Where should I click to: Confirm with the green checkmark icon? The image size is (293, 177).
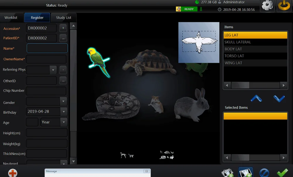click(282, 172)
